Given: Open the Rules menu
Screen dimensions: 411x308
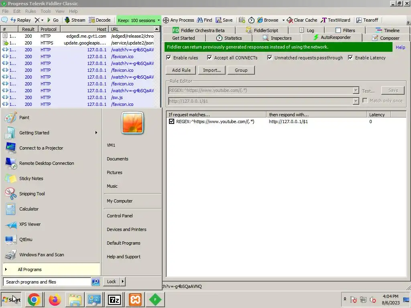Looking at the screenshot, I should click(31, 11).
